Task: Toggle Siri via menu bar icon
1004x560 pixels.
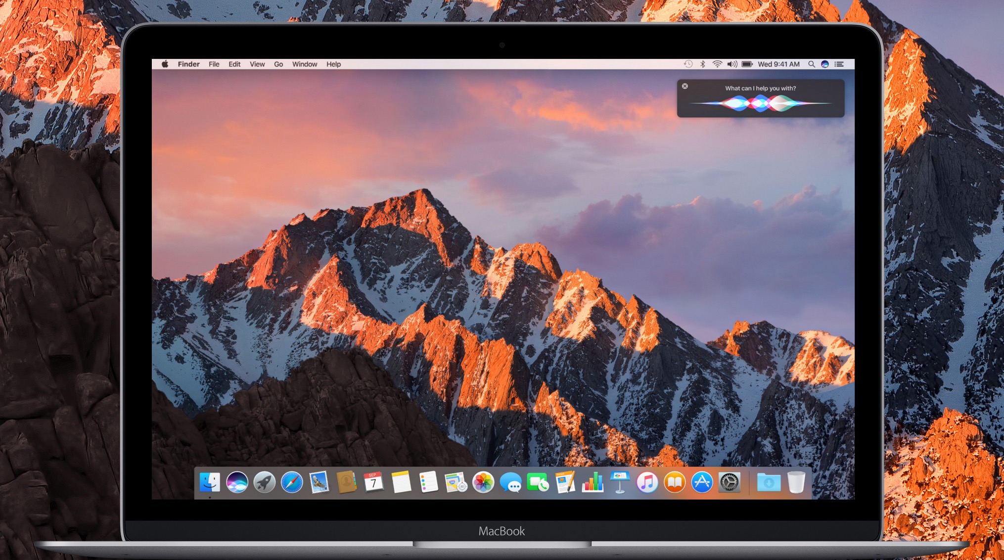Action: (824, 64)
